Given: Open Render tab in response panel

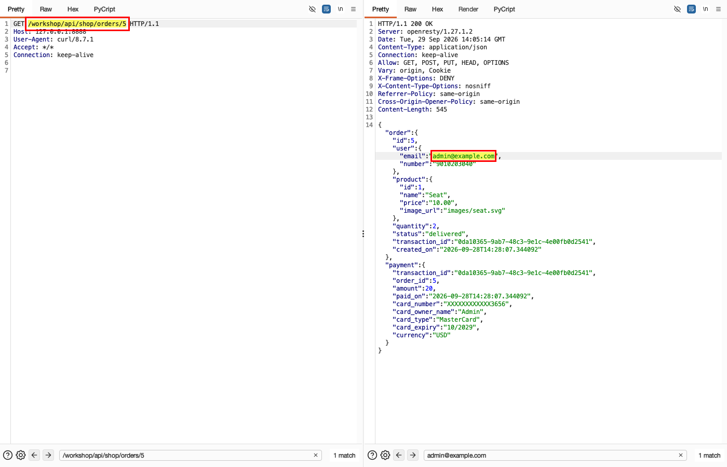Looking at the screenshot, I should click(x=468, y=9).
